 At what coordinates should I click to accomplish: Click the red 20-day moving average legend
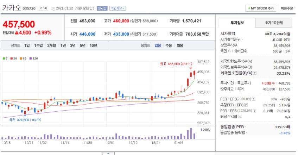(13, 58)
